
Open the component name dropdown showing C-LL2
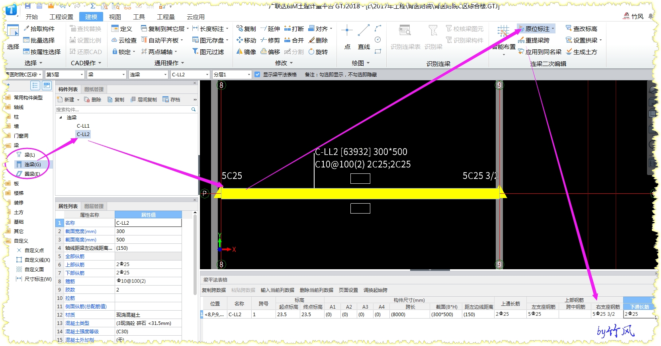click(190, 74)
